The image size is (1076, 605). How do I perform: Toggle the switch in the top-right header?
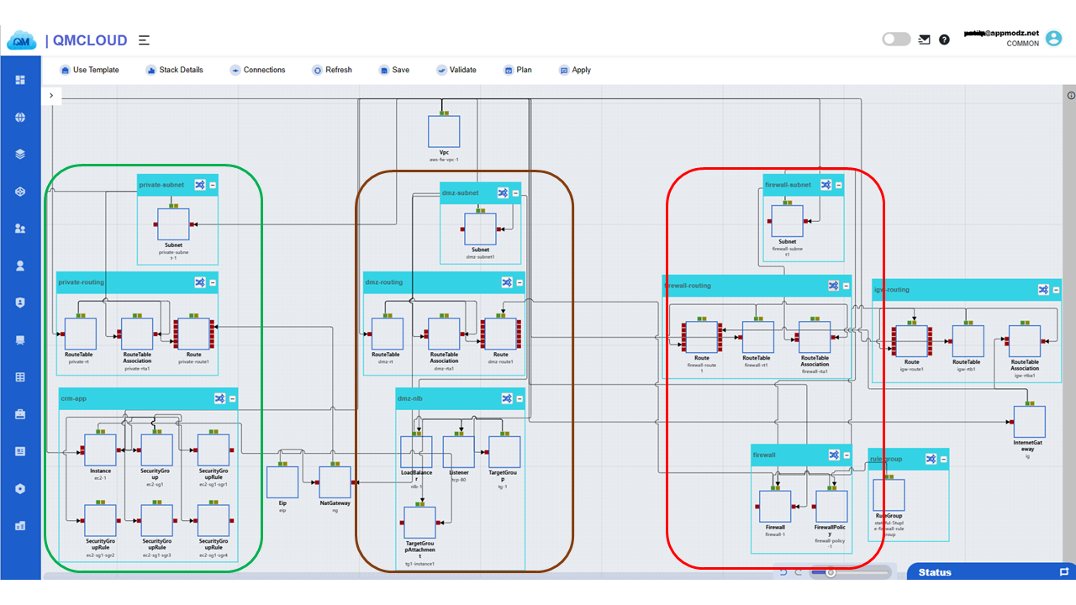click(x=896, y=38)
